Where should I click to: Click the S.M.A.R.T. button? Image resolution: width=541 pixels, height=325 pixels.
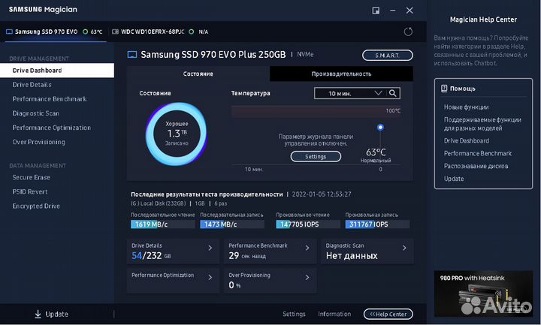tap(388, 55)
